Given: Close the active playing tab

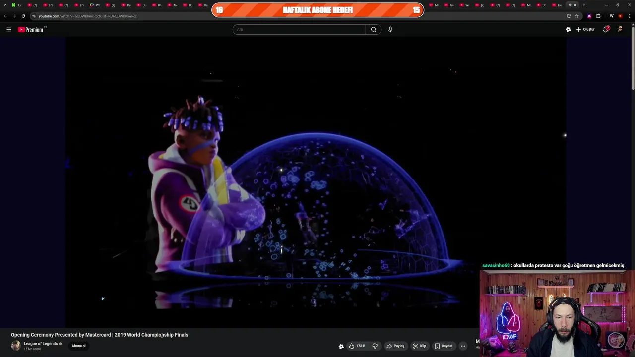Looking at the screenshot, I should (575, 5).
